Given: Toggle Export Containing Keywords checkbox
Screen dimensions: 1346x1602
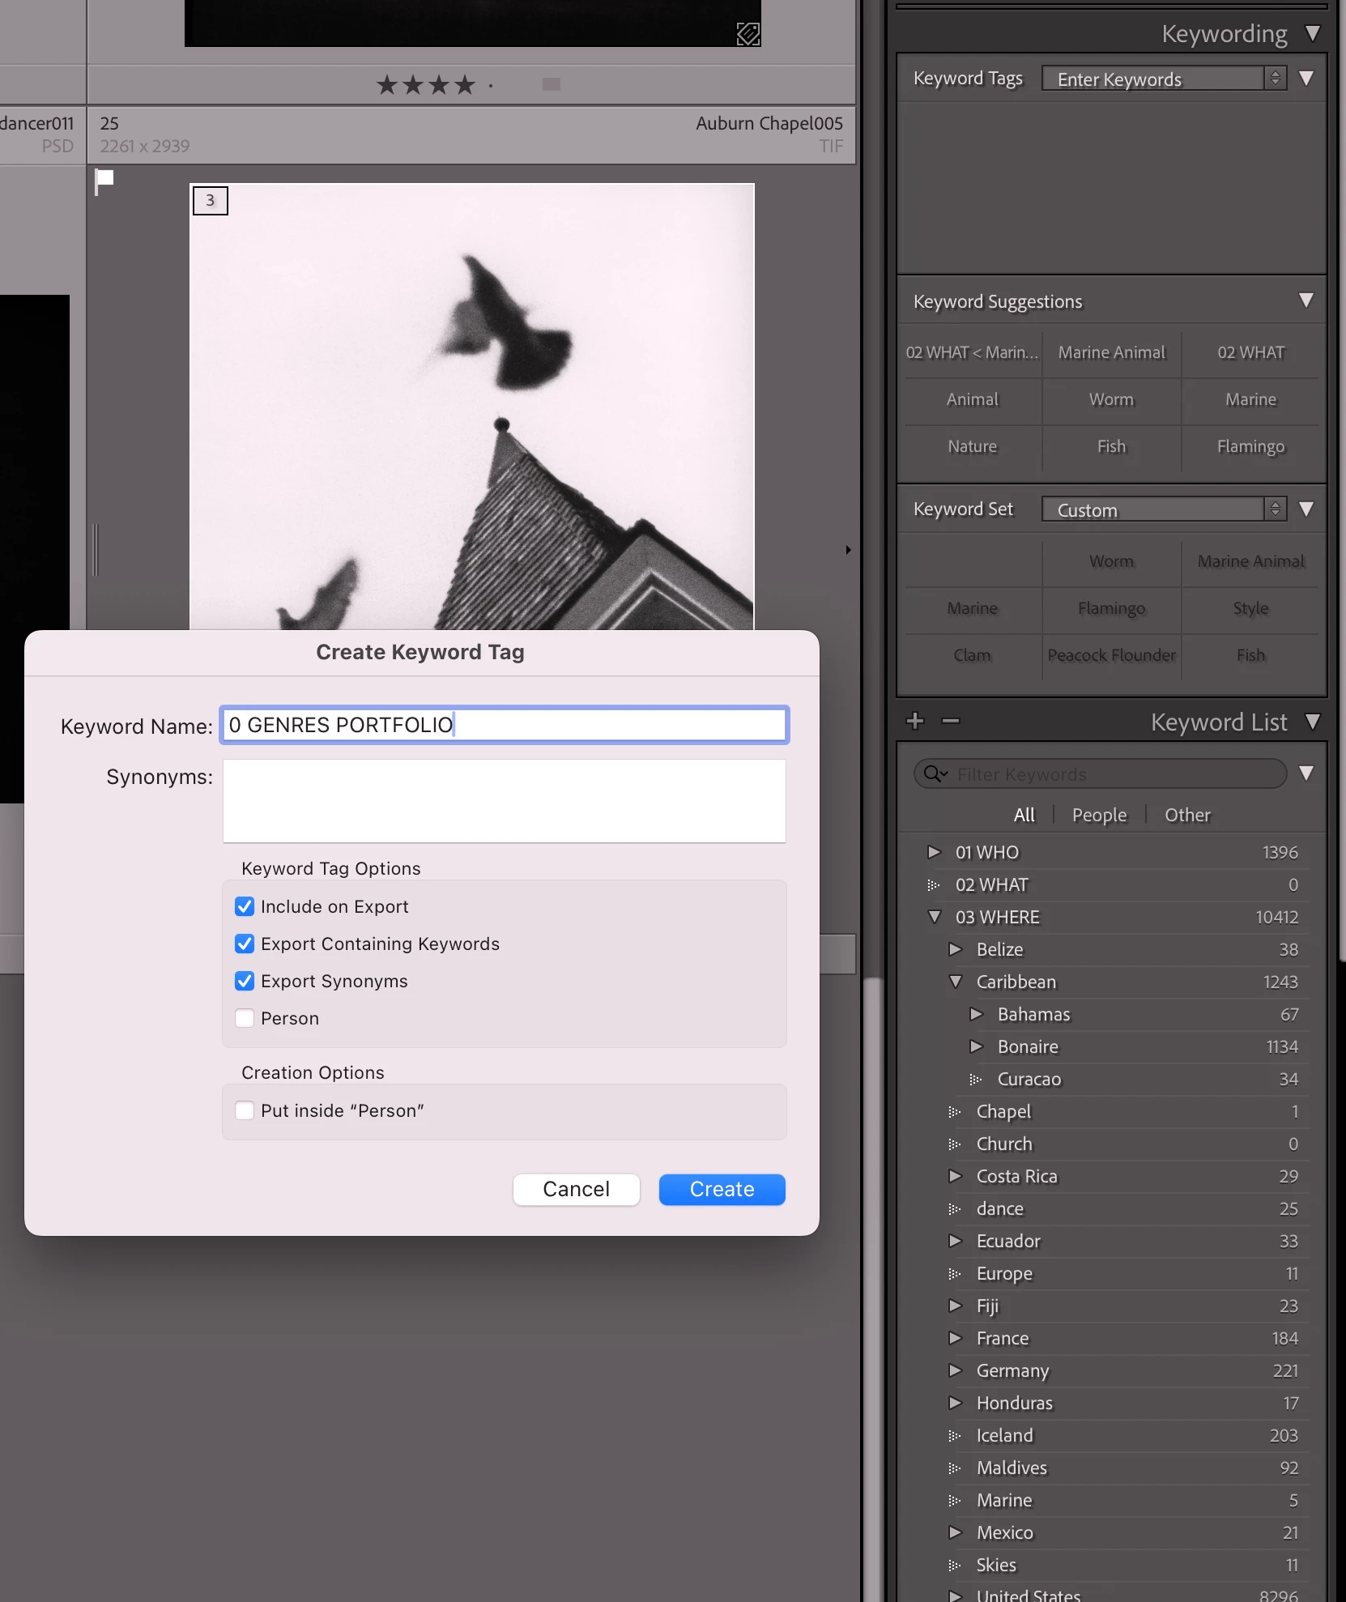Looking at the screenshot, I should click(x=245, y=944).
